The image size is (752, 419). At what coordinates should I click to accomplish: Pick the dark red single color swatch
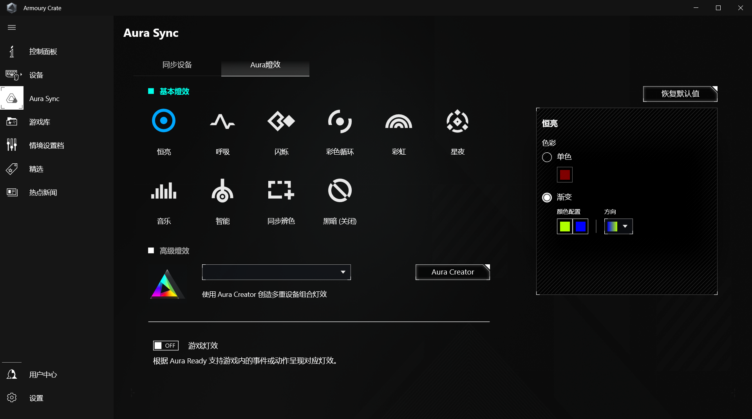tap(564, 175)
